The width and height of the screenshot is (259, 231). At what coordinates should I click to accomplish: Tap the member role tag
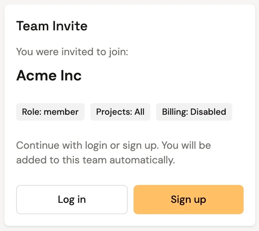[50, 112]
